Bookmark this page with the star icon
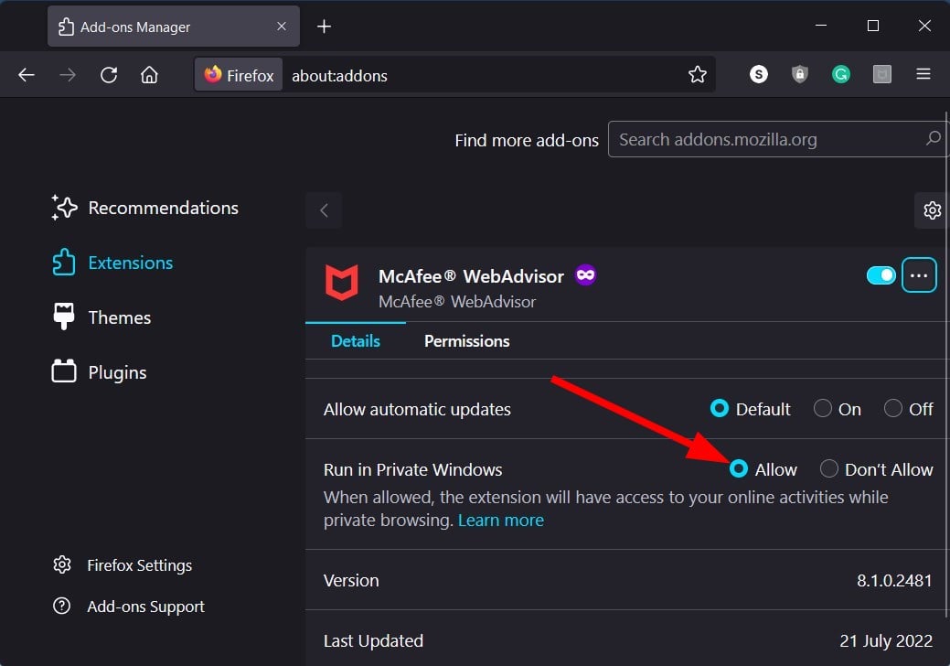 [x=698, y=74]
